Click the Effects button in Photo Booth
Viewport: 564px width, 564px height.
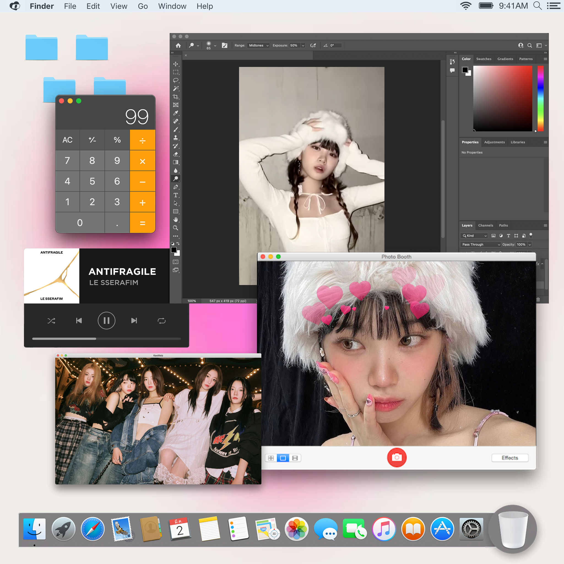click(509, 458)
